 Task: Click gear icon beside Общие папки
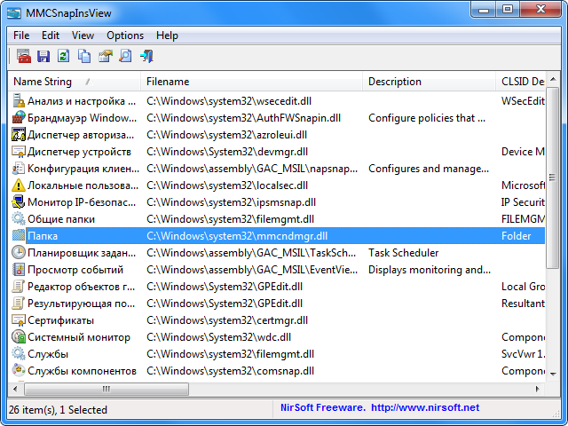point(19,219)
